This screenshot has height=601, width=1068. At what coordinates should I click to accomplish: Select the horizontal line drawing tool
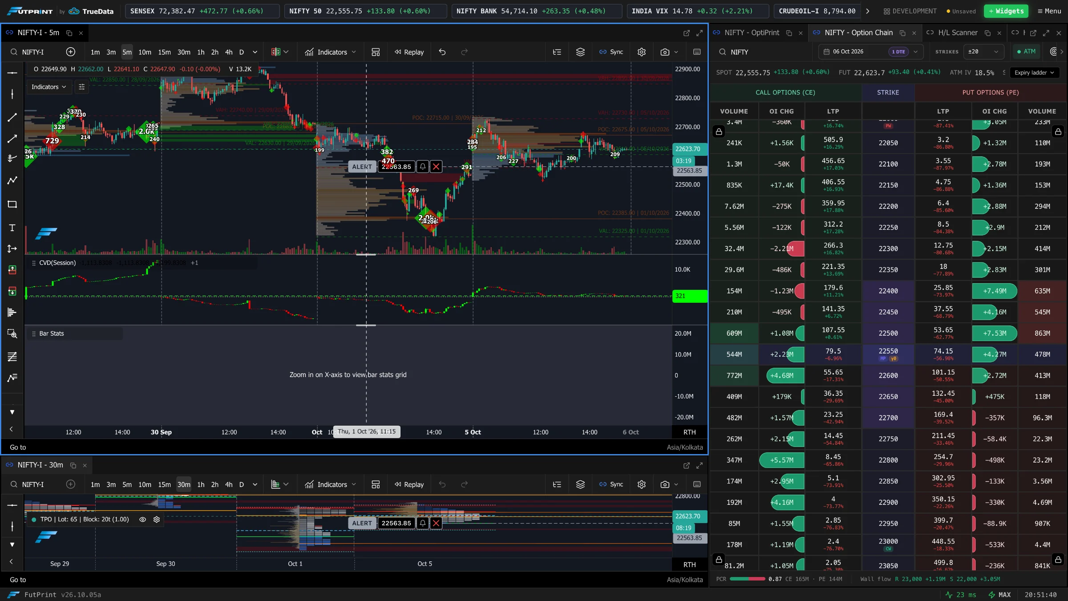click(x=12, y=73)
